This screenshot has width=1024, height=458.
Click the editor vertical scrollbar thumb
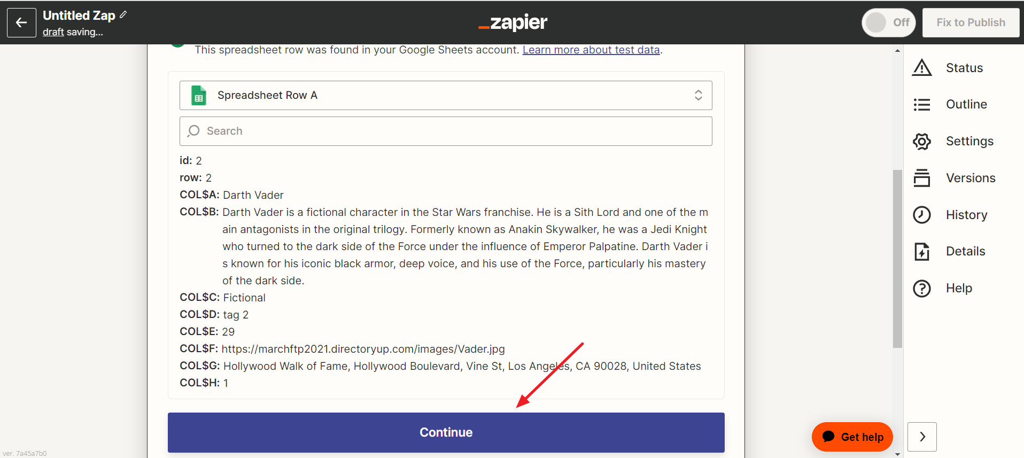pos(897,259)
